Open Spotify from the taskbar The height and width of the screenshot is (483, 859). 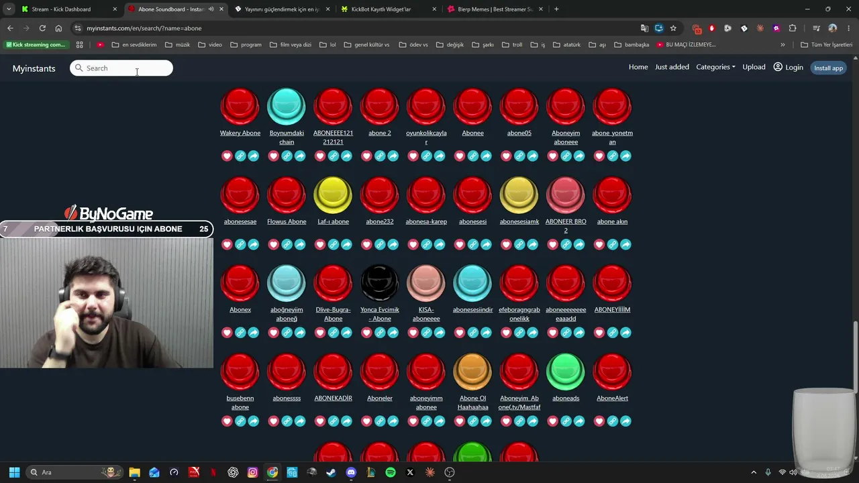pos(391,472)
